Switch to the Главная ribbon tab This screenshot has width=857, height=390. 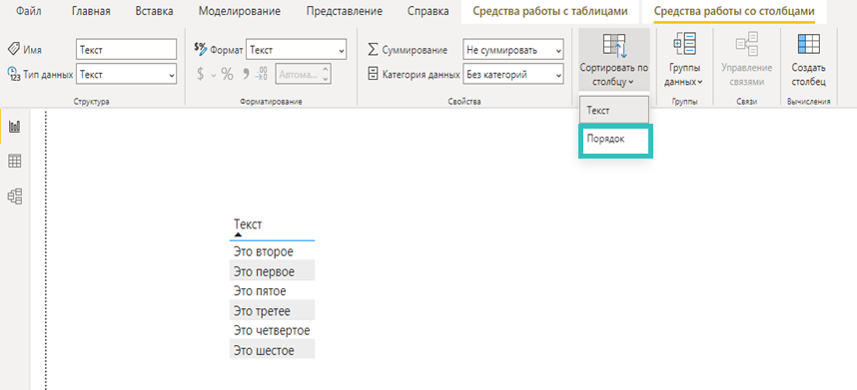click(x=91, y=11)
